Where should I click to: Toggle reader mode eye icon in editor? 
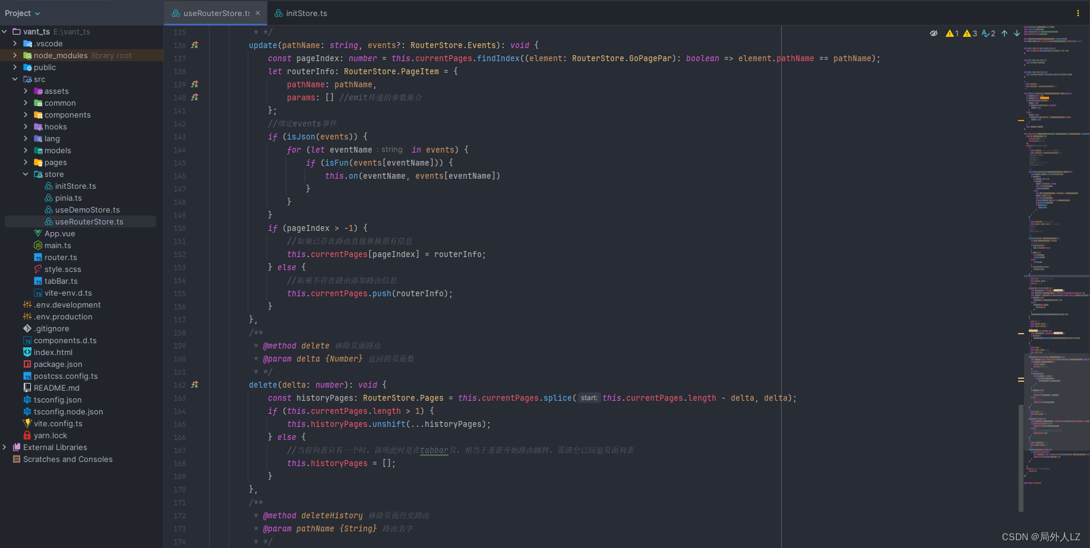coord(934,33)
